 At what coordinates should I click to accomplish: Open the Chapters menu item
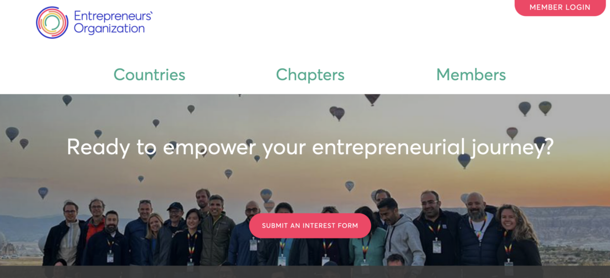coord(310,75)
